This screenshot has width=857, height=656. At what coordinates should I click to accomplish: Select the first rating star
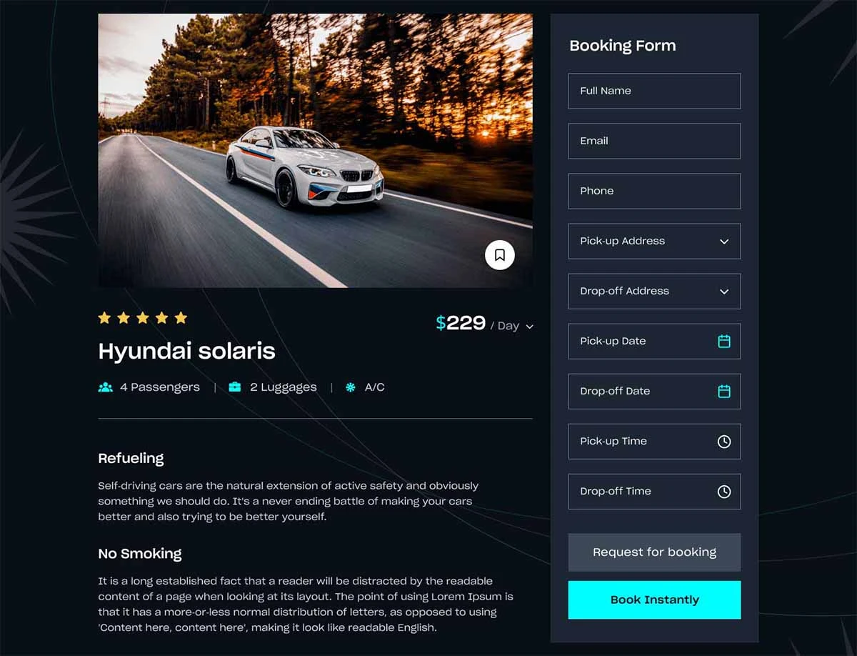pos(104,317)
